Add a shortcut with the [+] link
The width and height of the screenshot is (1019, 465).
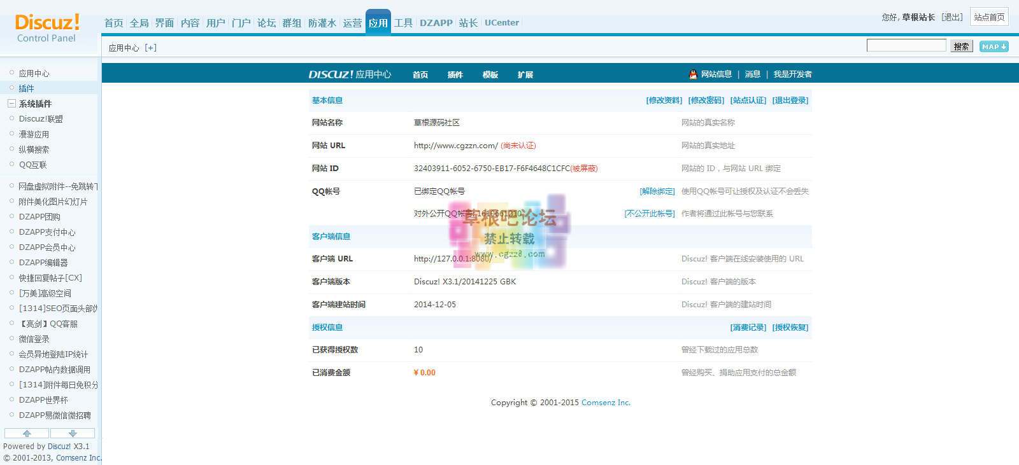tap(150, 48)
